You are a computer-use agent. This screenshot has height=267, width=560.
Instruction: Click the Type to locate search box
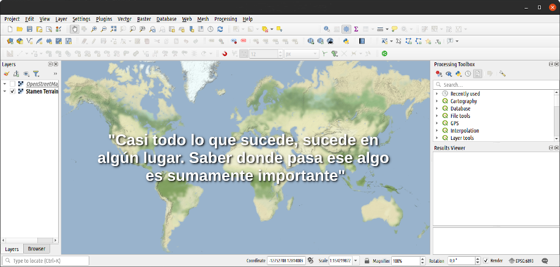pos(46,261)
